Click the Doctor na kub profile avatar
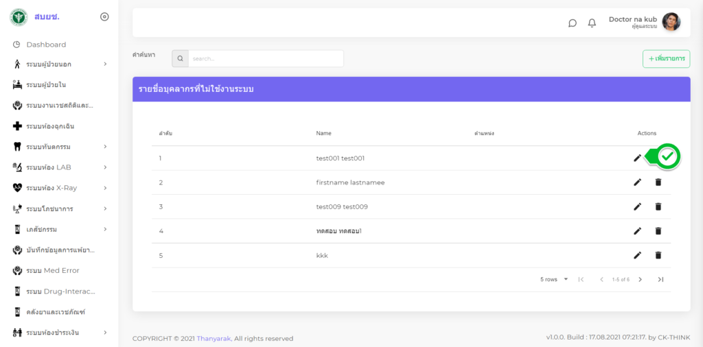The width and height of the screenshot is (703, 347). (671, 22)
